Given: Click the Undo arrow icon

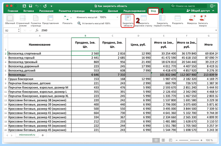Looking at the screenshot, I should point(37,6).
